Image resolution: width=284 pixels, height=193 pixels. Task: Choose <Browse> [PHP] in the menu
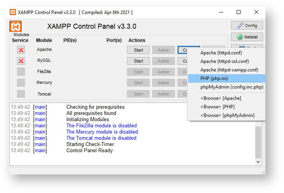pos(217,107)
